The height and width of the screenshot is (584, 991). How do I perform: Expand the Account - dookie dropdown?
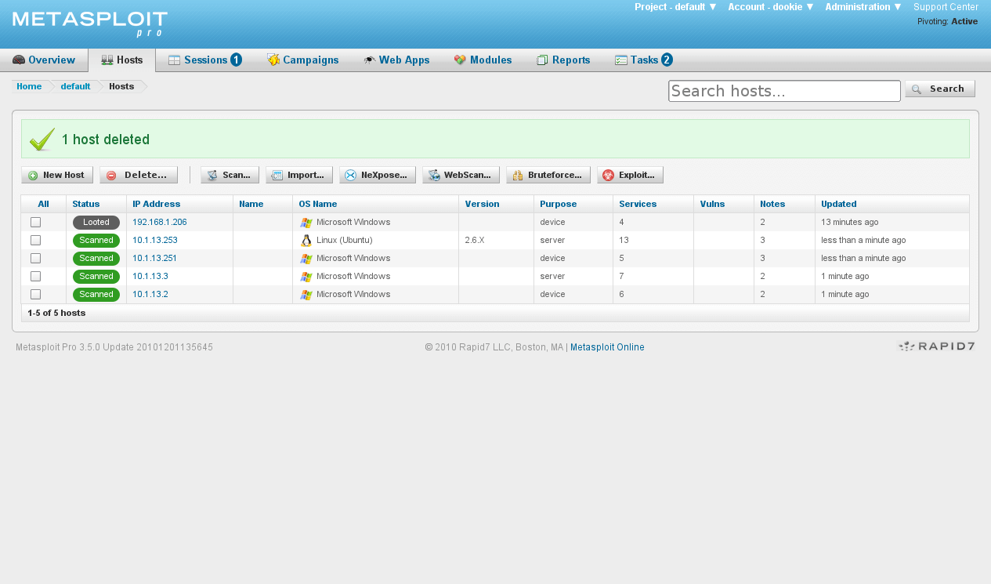pyautogui.click(x=769, y=7)
